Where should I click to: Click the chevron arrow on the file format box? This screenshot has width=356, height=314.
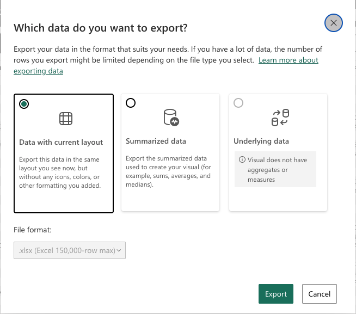(119, 250)
